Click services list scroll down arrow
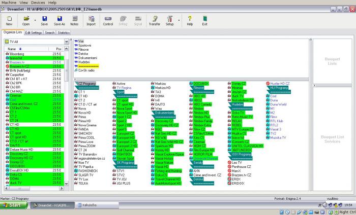Viewport: 356px width, 215px height. (66, 184)
